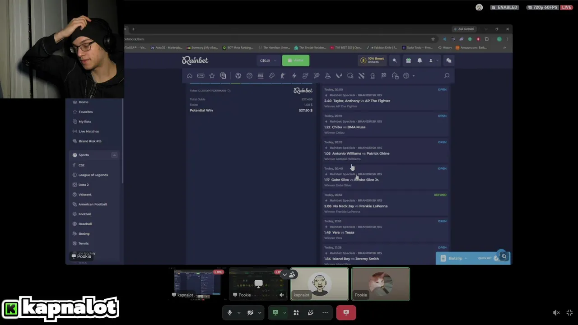Expand the C$0.31 balance dropdown
The width and height of the screenshot is (578, 325).
click(x=268, y=60)
